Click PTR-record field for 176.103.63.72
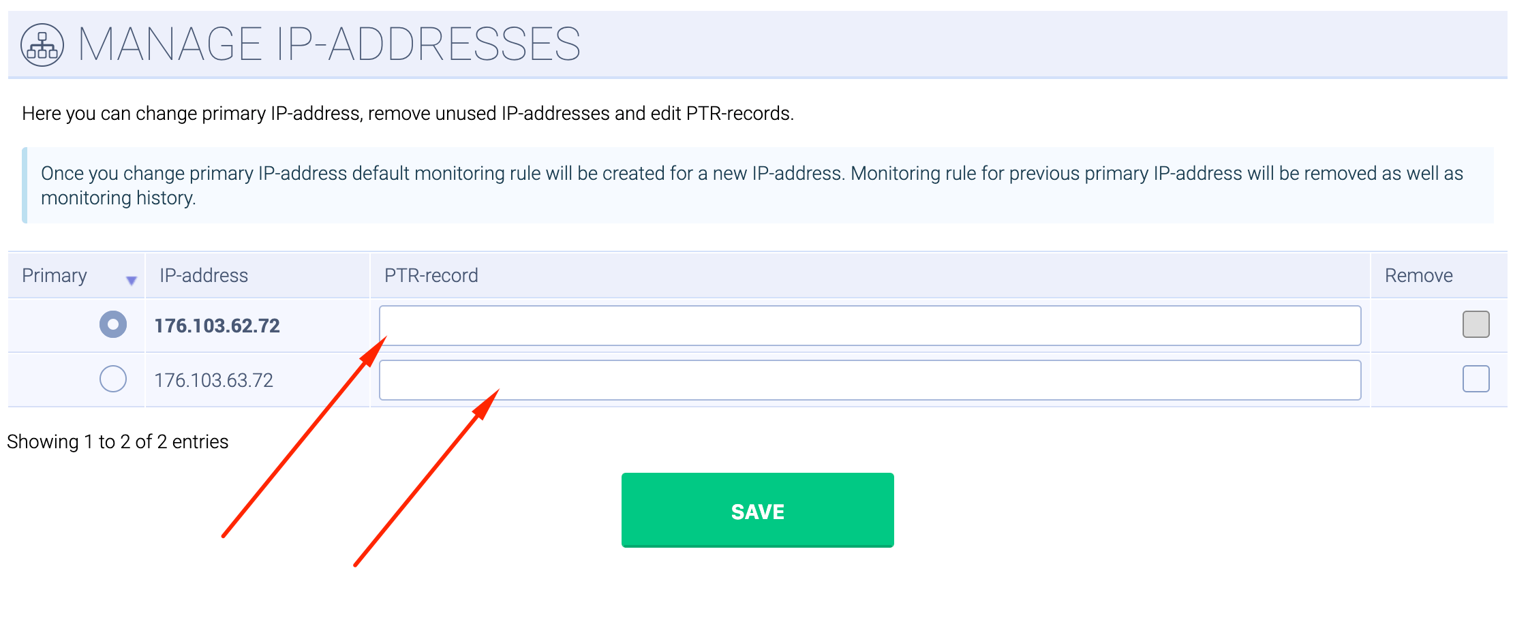 pyautogui.click(x=870, y=380)
